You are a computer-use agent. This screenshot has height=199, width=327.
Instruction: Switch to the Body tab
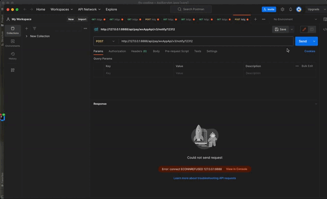(x=156, y=51)
